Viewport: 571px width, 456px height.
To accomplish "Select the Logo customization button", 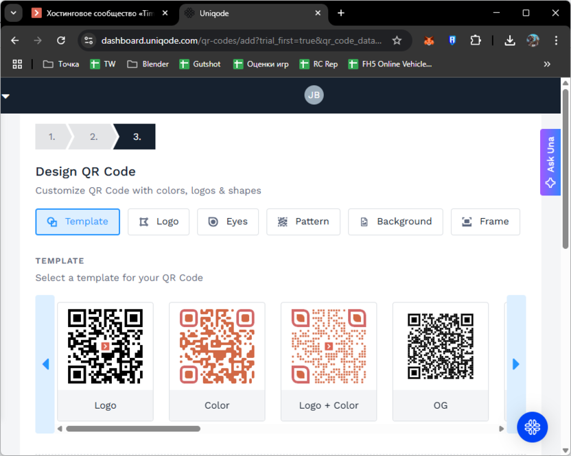I will pos(159,221).
